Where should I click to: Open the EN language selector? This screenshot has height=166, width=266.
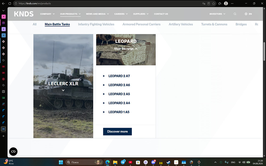point(248,14)
